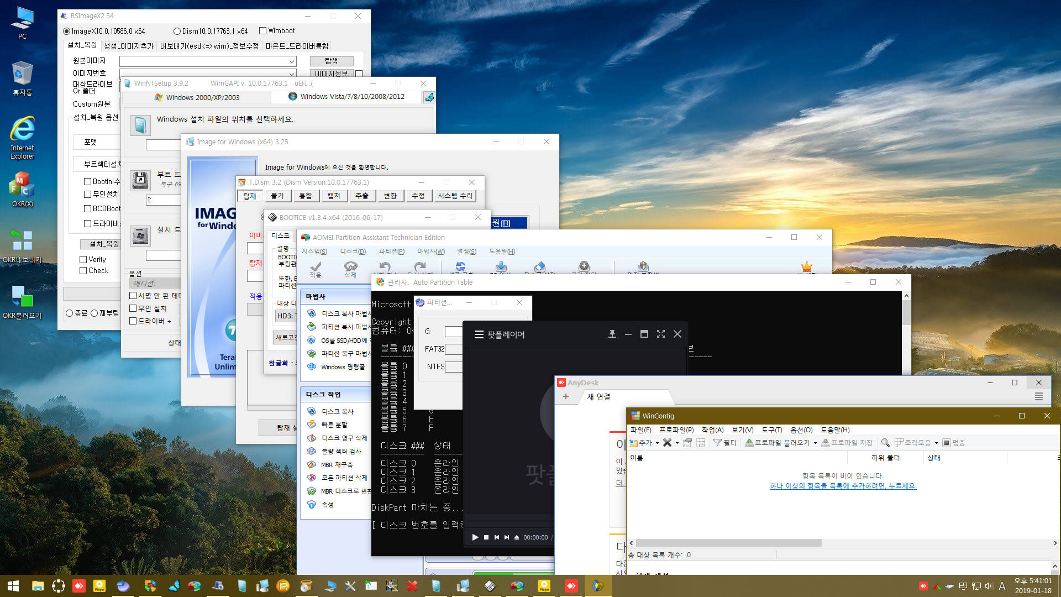
Task: Click WinContig Filter (필터) button
Action: [724, 443]
